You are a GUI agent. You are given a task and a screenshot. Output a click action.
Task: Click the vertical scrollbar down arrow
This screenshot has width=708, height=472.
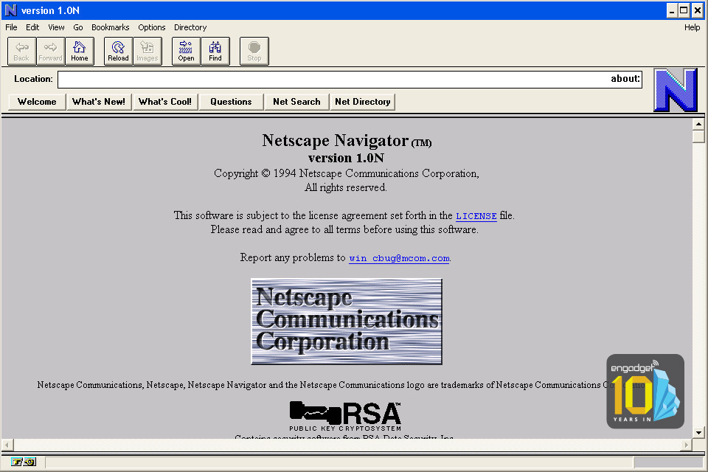pos(698,432)
